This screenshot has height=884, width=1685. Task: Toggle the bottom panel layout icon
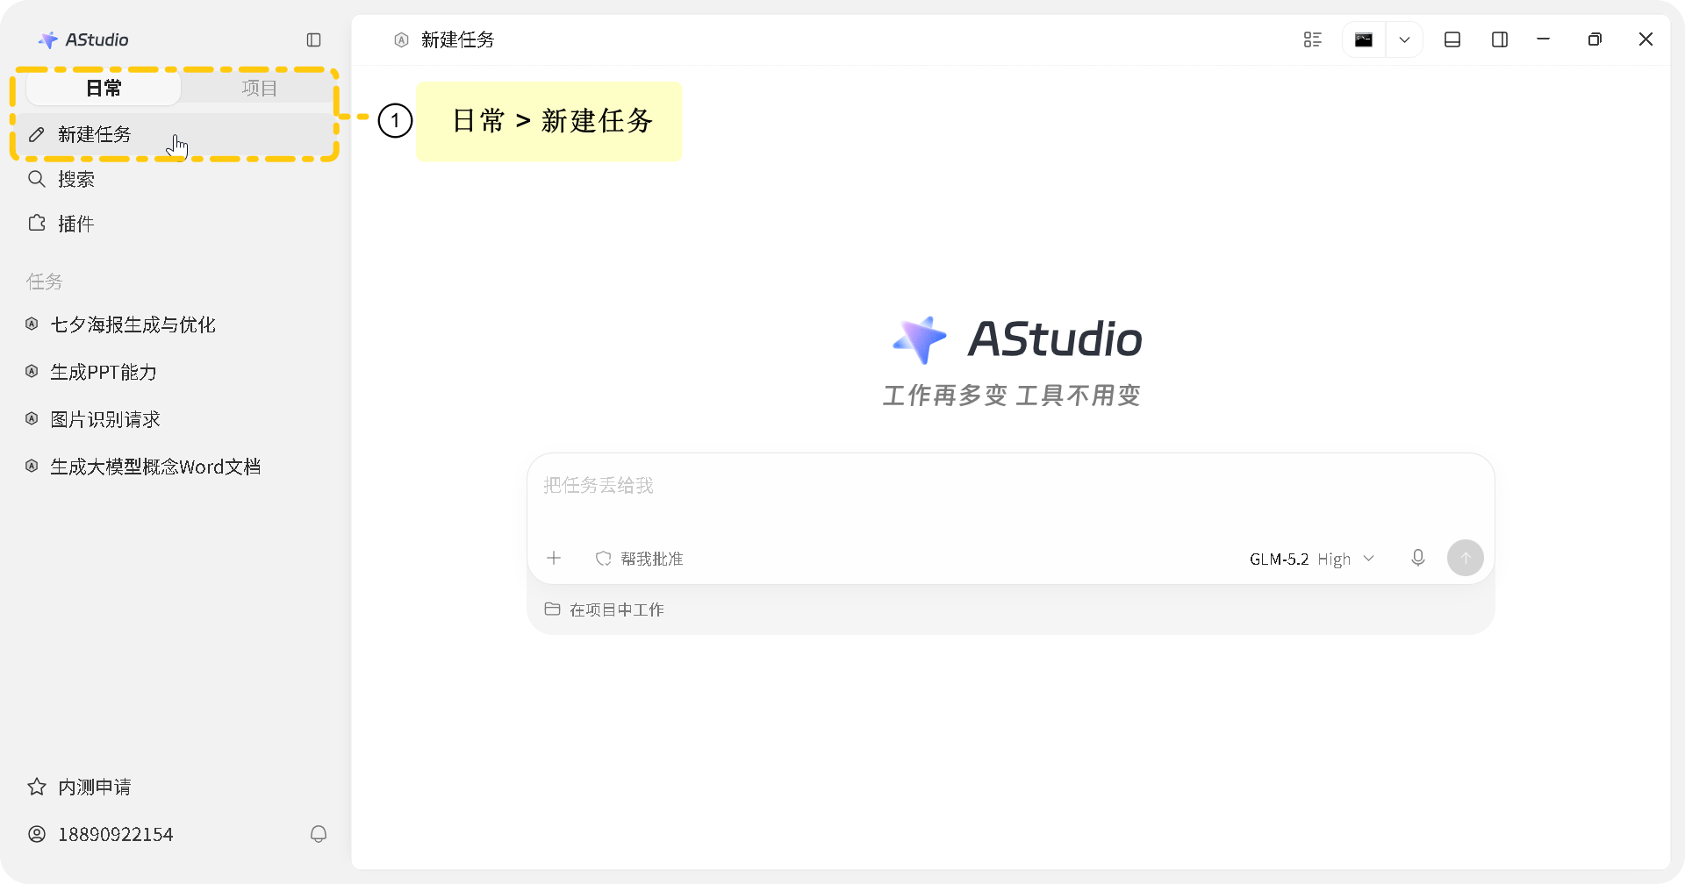click(1452, 39)
